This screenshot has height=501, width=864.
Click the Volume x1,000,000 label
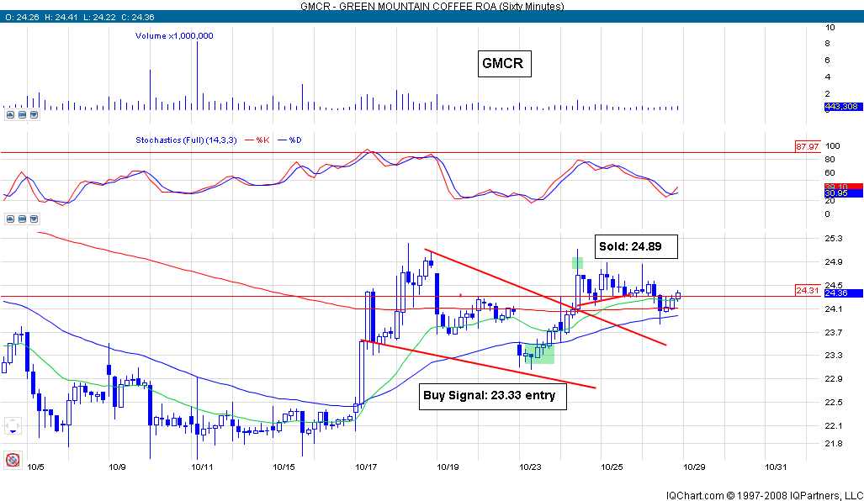pyautogui.click(x=174, y=35)
